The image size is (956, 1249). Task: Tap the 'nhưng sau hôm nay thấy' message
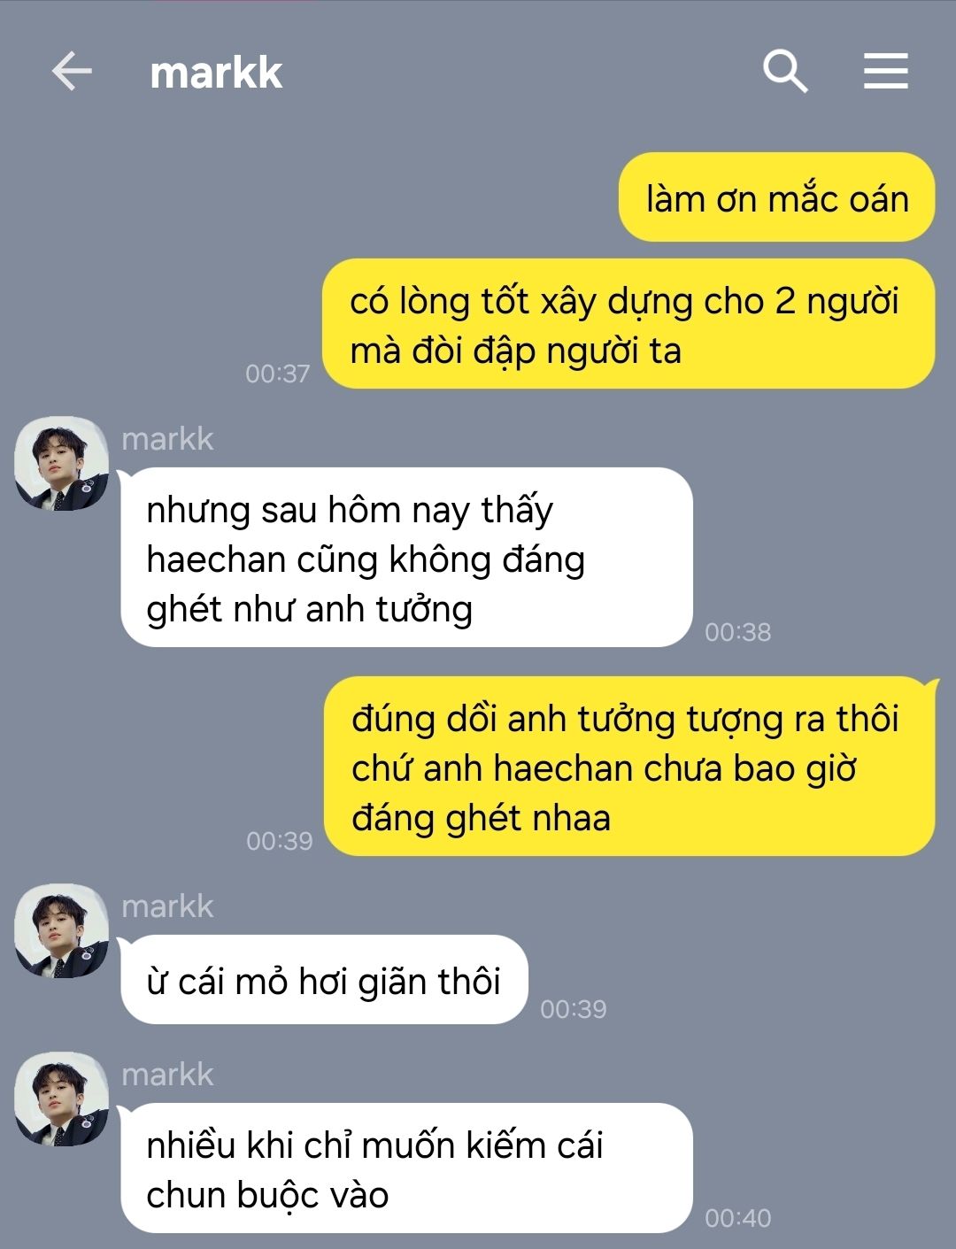coord(406,558)
